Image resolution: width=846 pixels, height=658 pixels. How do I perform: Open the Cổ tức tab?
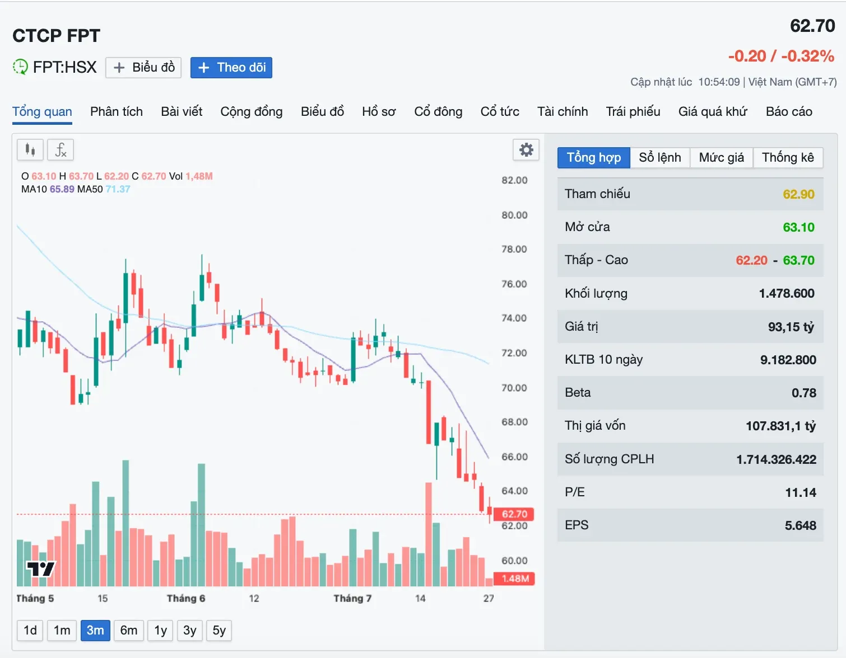500,112
